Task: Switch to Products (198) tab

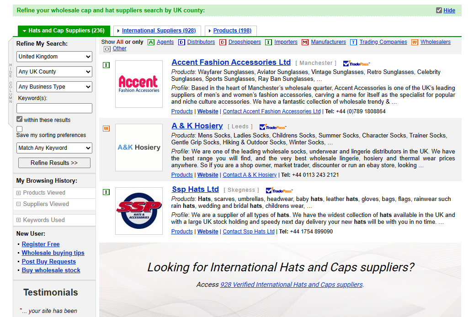Action: (x=232, y=31)
